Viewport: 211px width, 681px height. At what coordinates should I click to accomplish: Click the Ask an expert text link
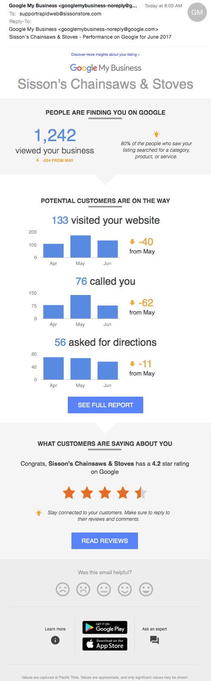[155, 629]
